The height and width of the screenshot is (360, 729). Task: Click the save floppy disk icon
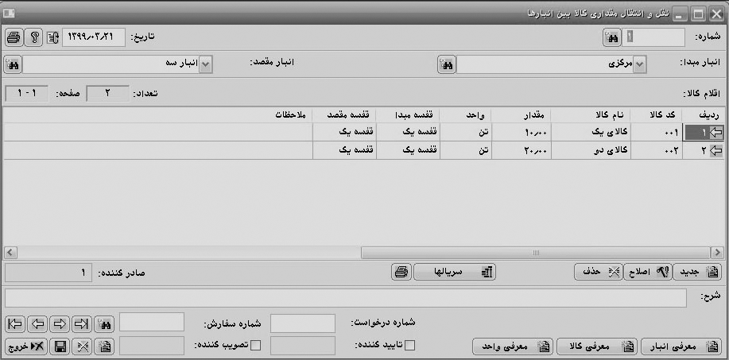point(60,346)
